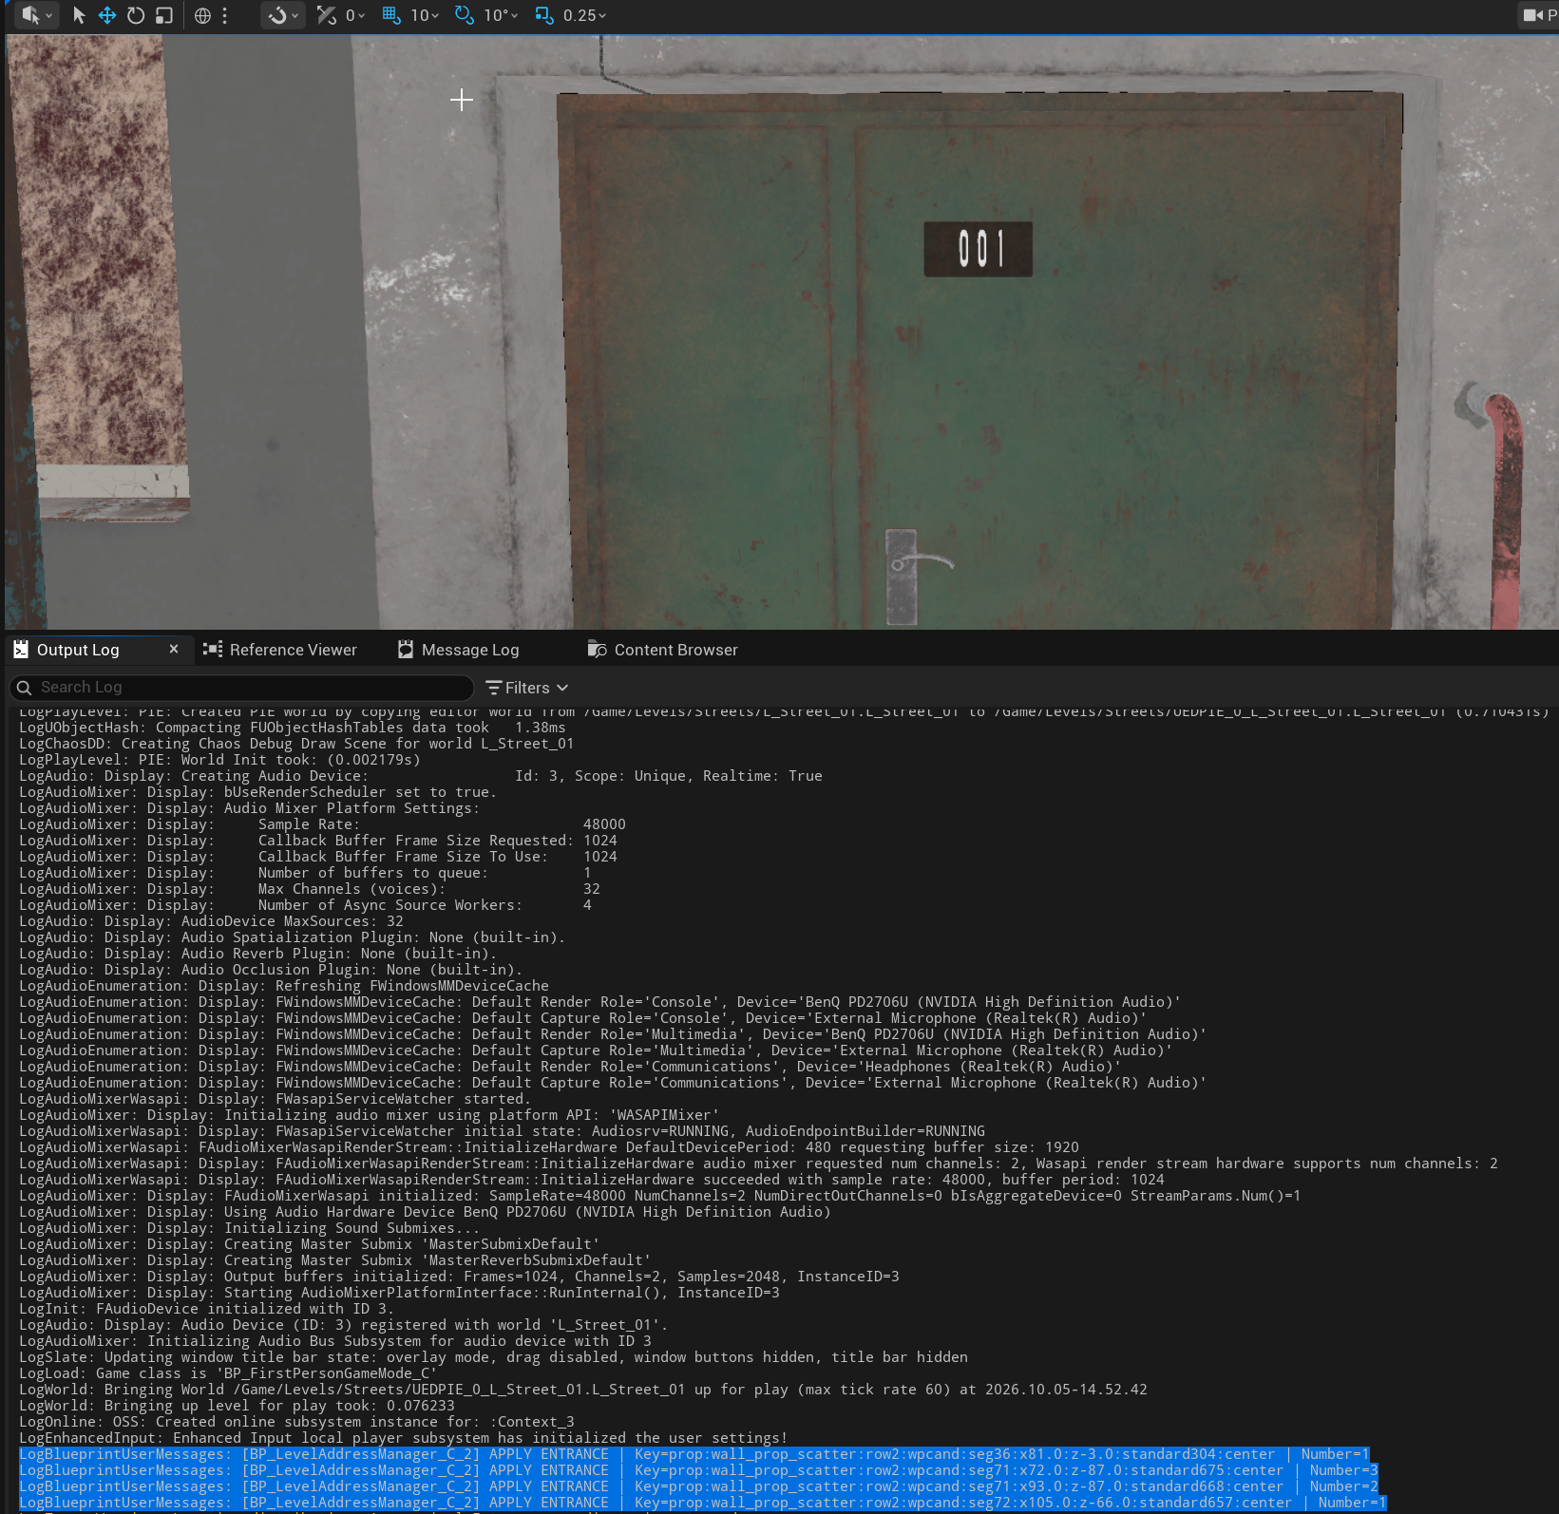Open the selection mode dropdown in viewport toolbar
Image resolution: width=1559 pixels, height=1514 pixels.
pyautogui.click(x=37, y=15)
